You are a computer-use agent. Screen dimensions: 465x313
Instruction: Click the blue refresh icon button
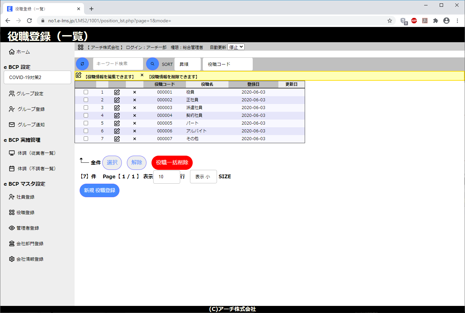[82, 64]
